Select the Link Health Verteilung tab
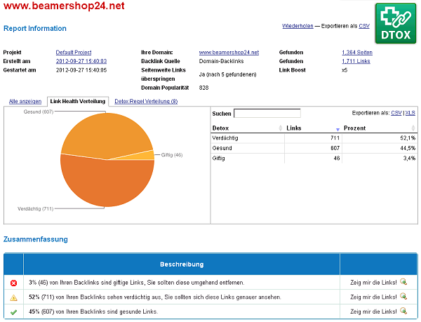The width and height of the screenshot is (421, 322). [78, 101]
